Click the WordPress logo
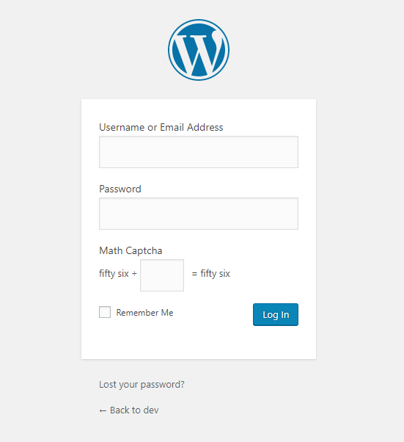This screenshot has width=404, height=442. point(199,50)
